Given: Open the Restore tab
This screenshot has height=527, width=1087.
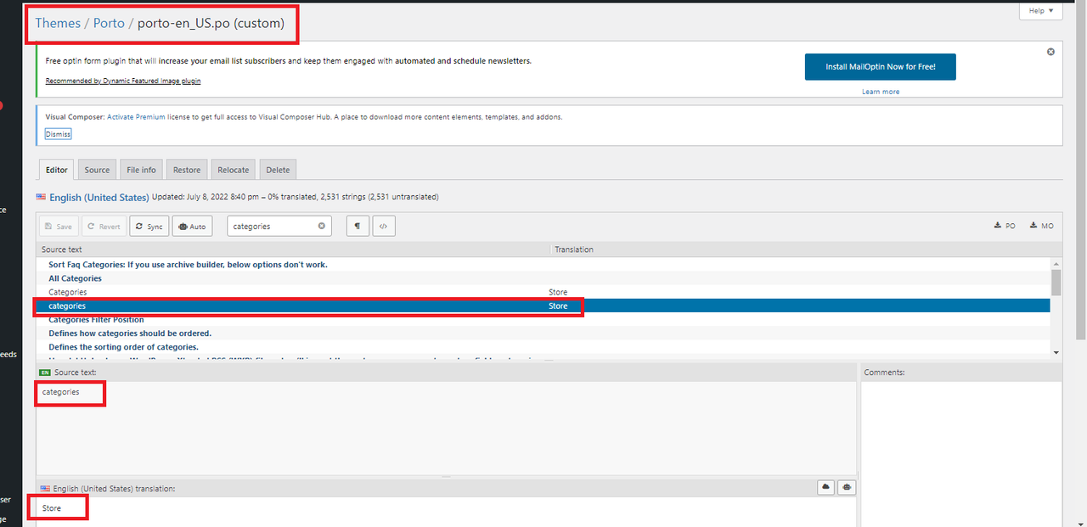Looking at the screenshot, I should pyautogui.click(x=187, y=170).
